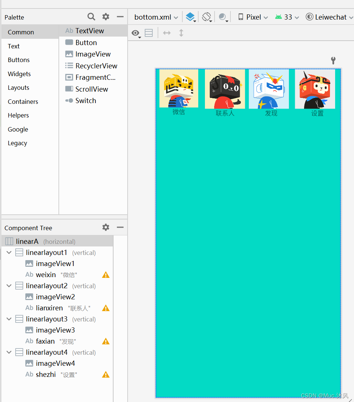
Task: Select shezhi TextView in Component Tree
Action: click(57, 375)
